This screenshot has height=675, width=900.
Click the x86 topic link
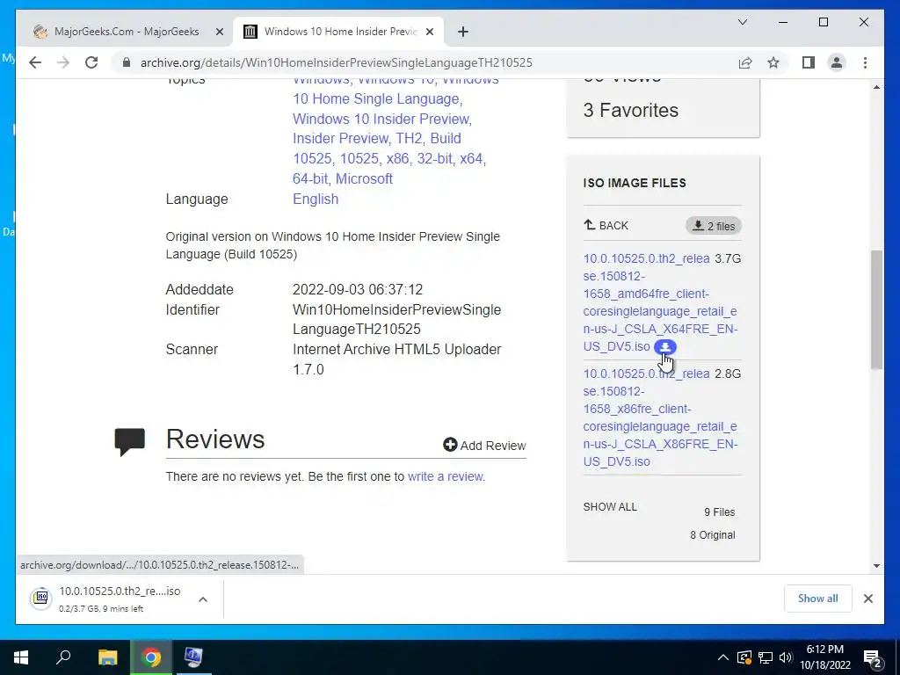pos(397,158)
